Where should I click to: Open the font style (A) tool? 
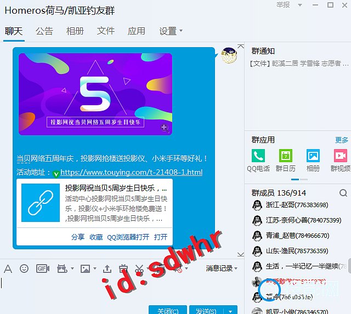click(x=8, y=269)
